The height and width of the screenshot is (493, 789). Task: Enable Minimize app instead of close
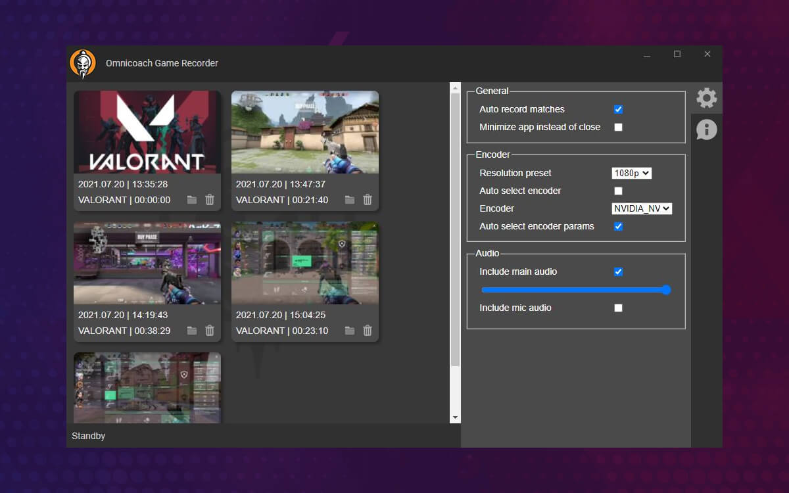click(x=618, y=127)
